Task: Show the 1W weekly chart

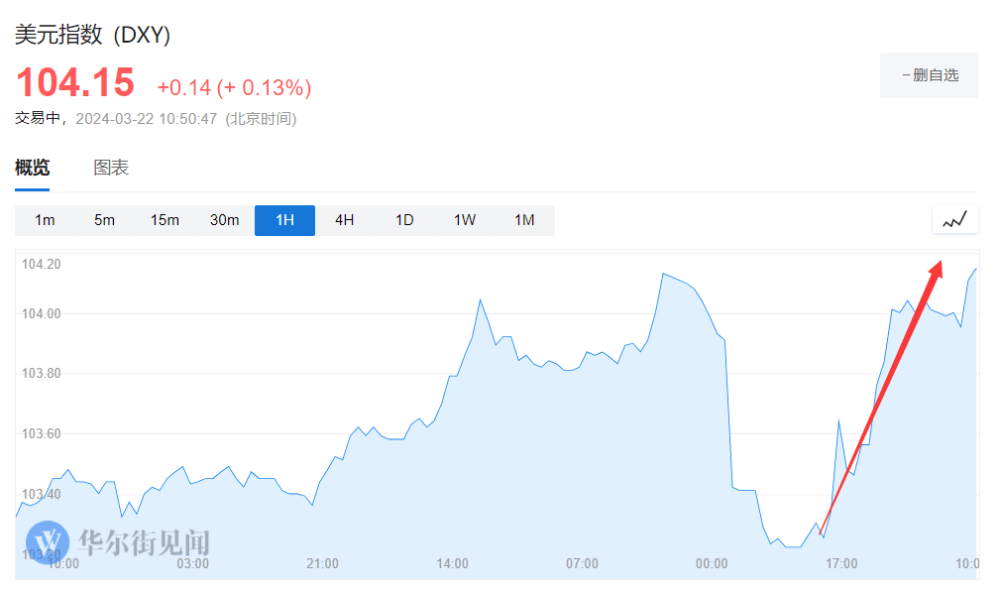Action: (x=465, y=220)
